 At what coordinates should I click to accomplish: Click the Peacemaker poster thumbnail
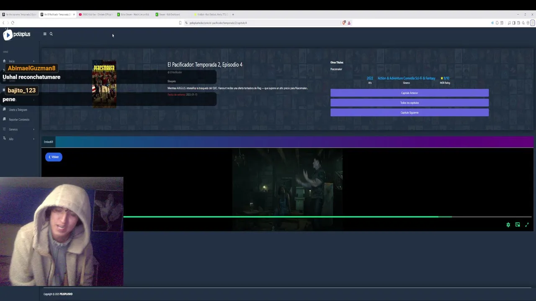[104, 84]
